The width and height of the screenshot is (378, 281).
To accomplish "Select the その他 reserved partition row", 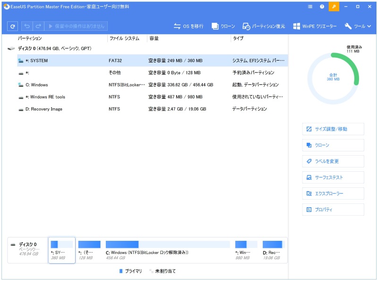I will [153, 73].
